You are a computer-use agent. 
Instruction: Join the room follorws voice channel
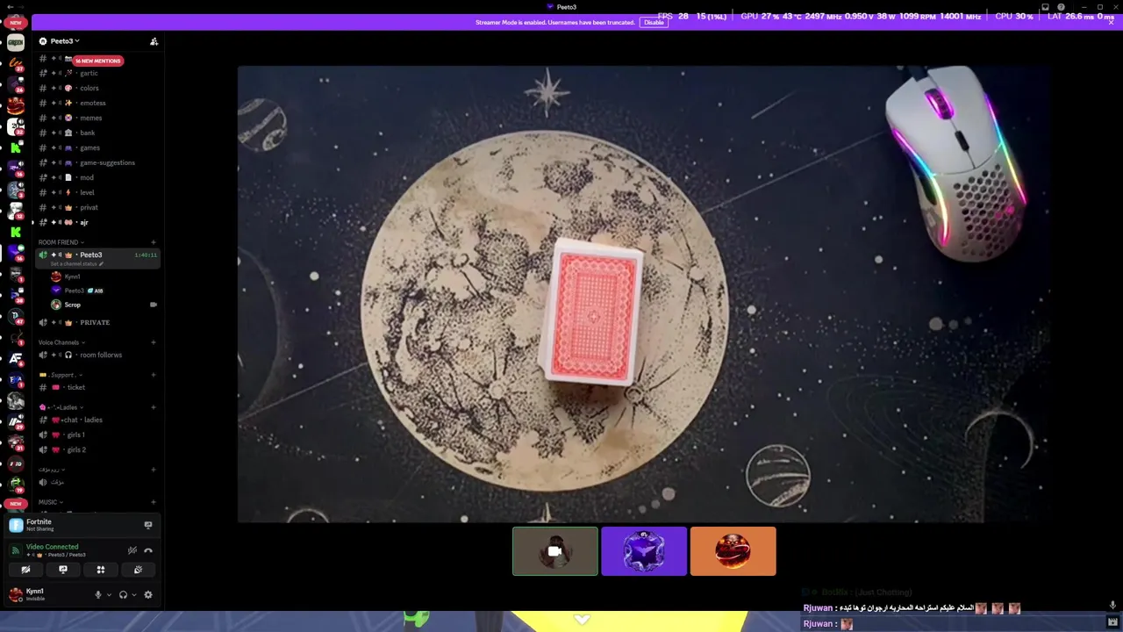click(x=97, y=355)
